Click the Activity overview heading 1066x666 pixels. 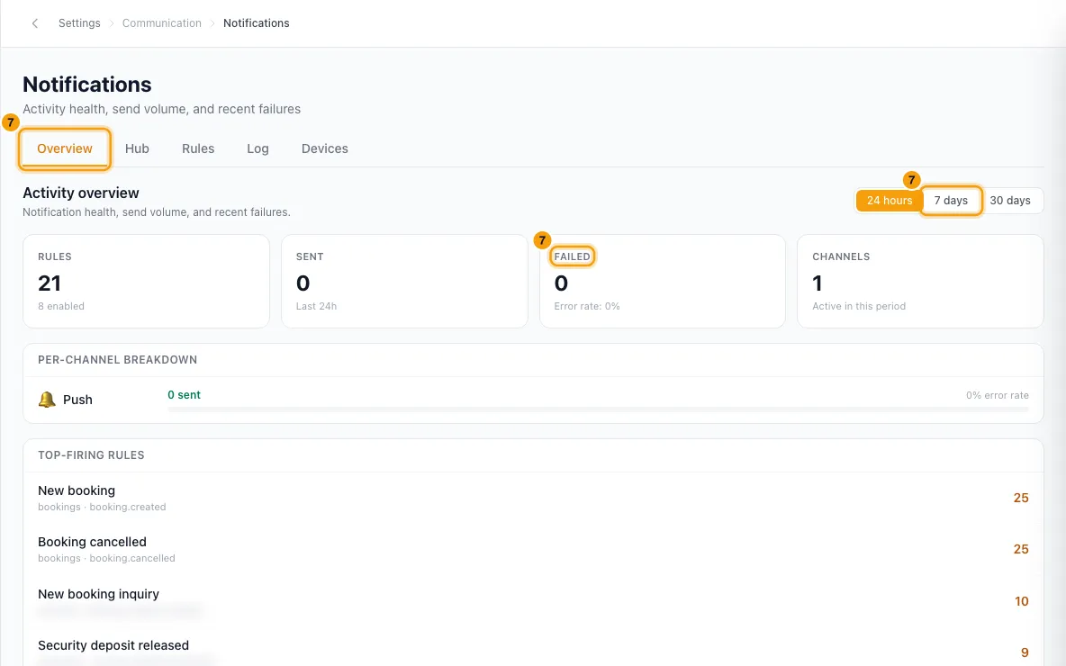tap(81, 193)
